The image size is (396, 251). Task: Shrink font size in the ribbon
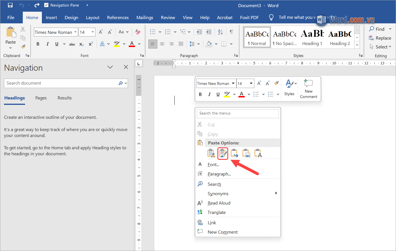coord(110,32)
